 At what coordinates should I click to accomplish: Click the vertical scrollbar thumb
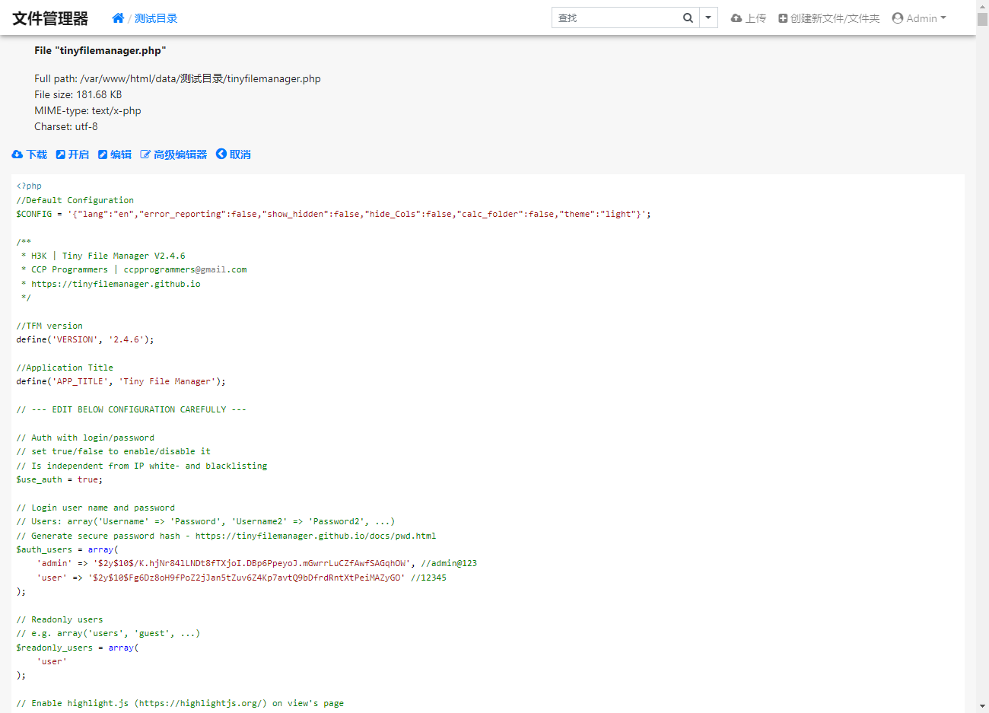click(982, 19)
